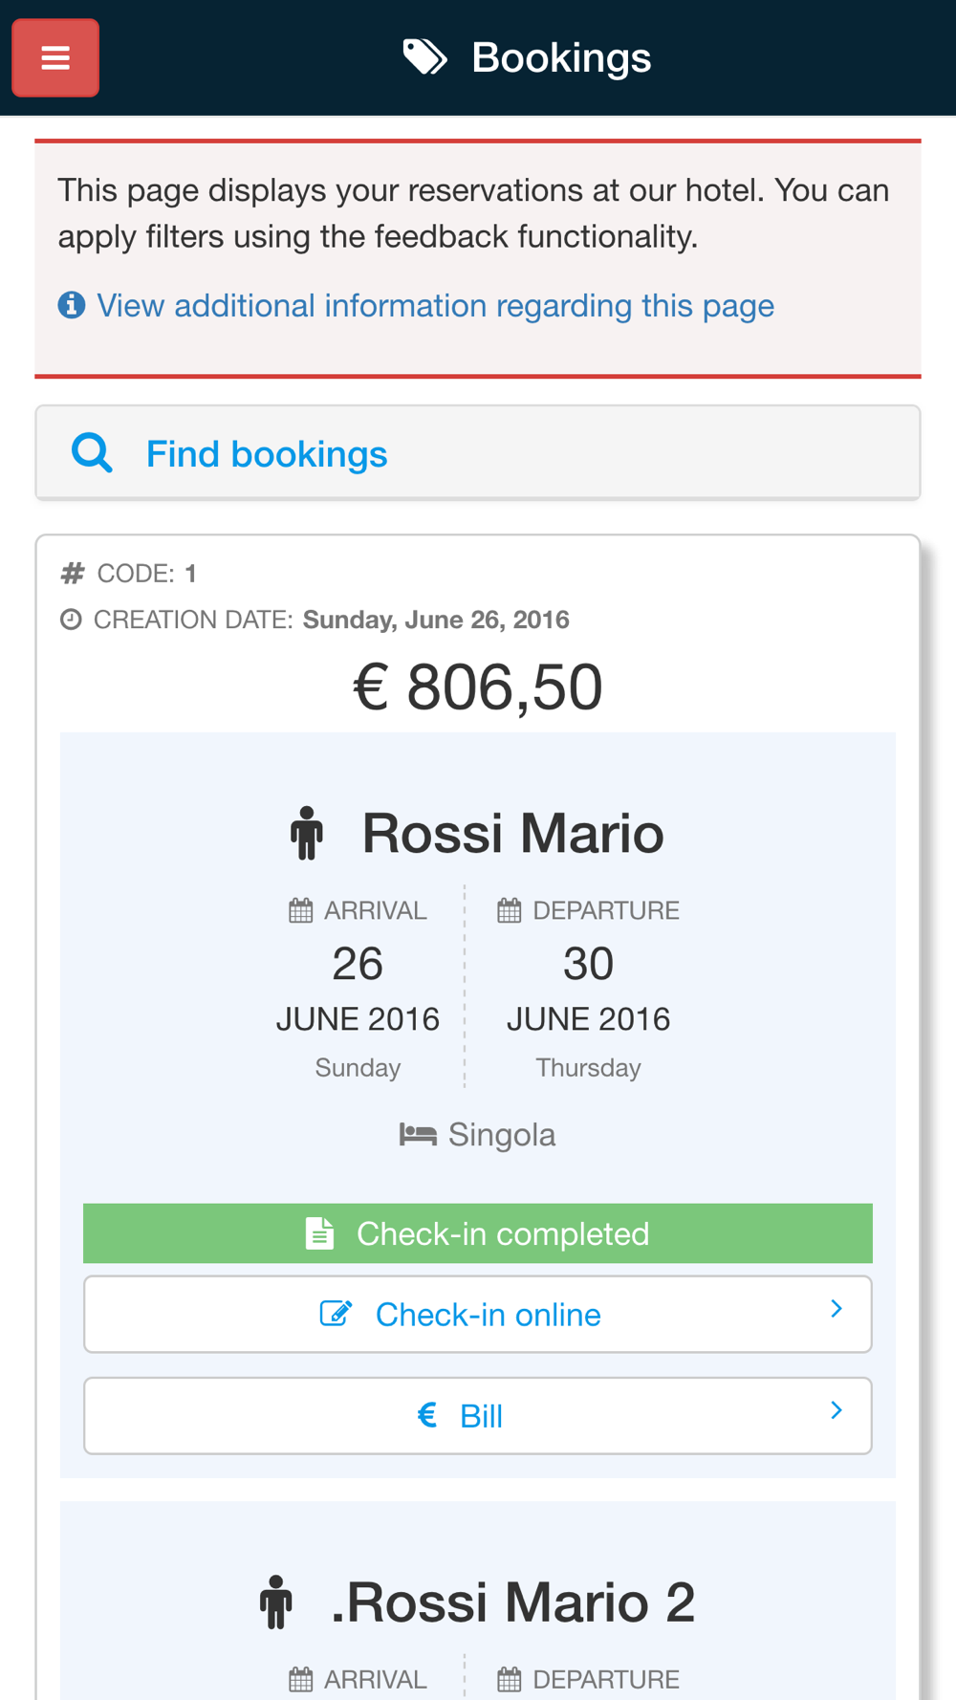Screen dimensions: 956x1700
Task: Open View additional information regarding this page link
Action: (435, 306)
